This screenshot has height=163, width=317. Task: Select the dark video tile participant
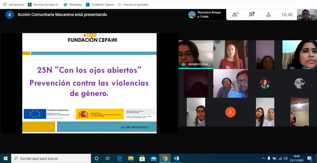(x=196, y=83)
